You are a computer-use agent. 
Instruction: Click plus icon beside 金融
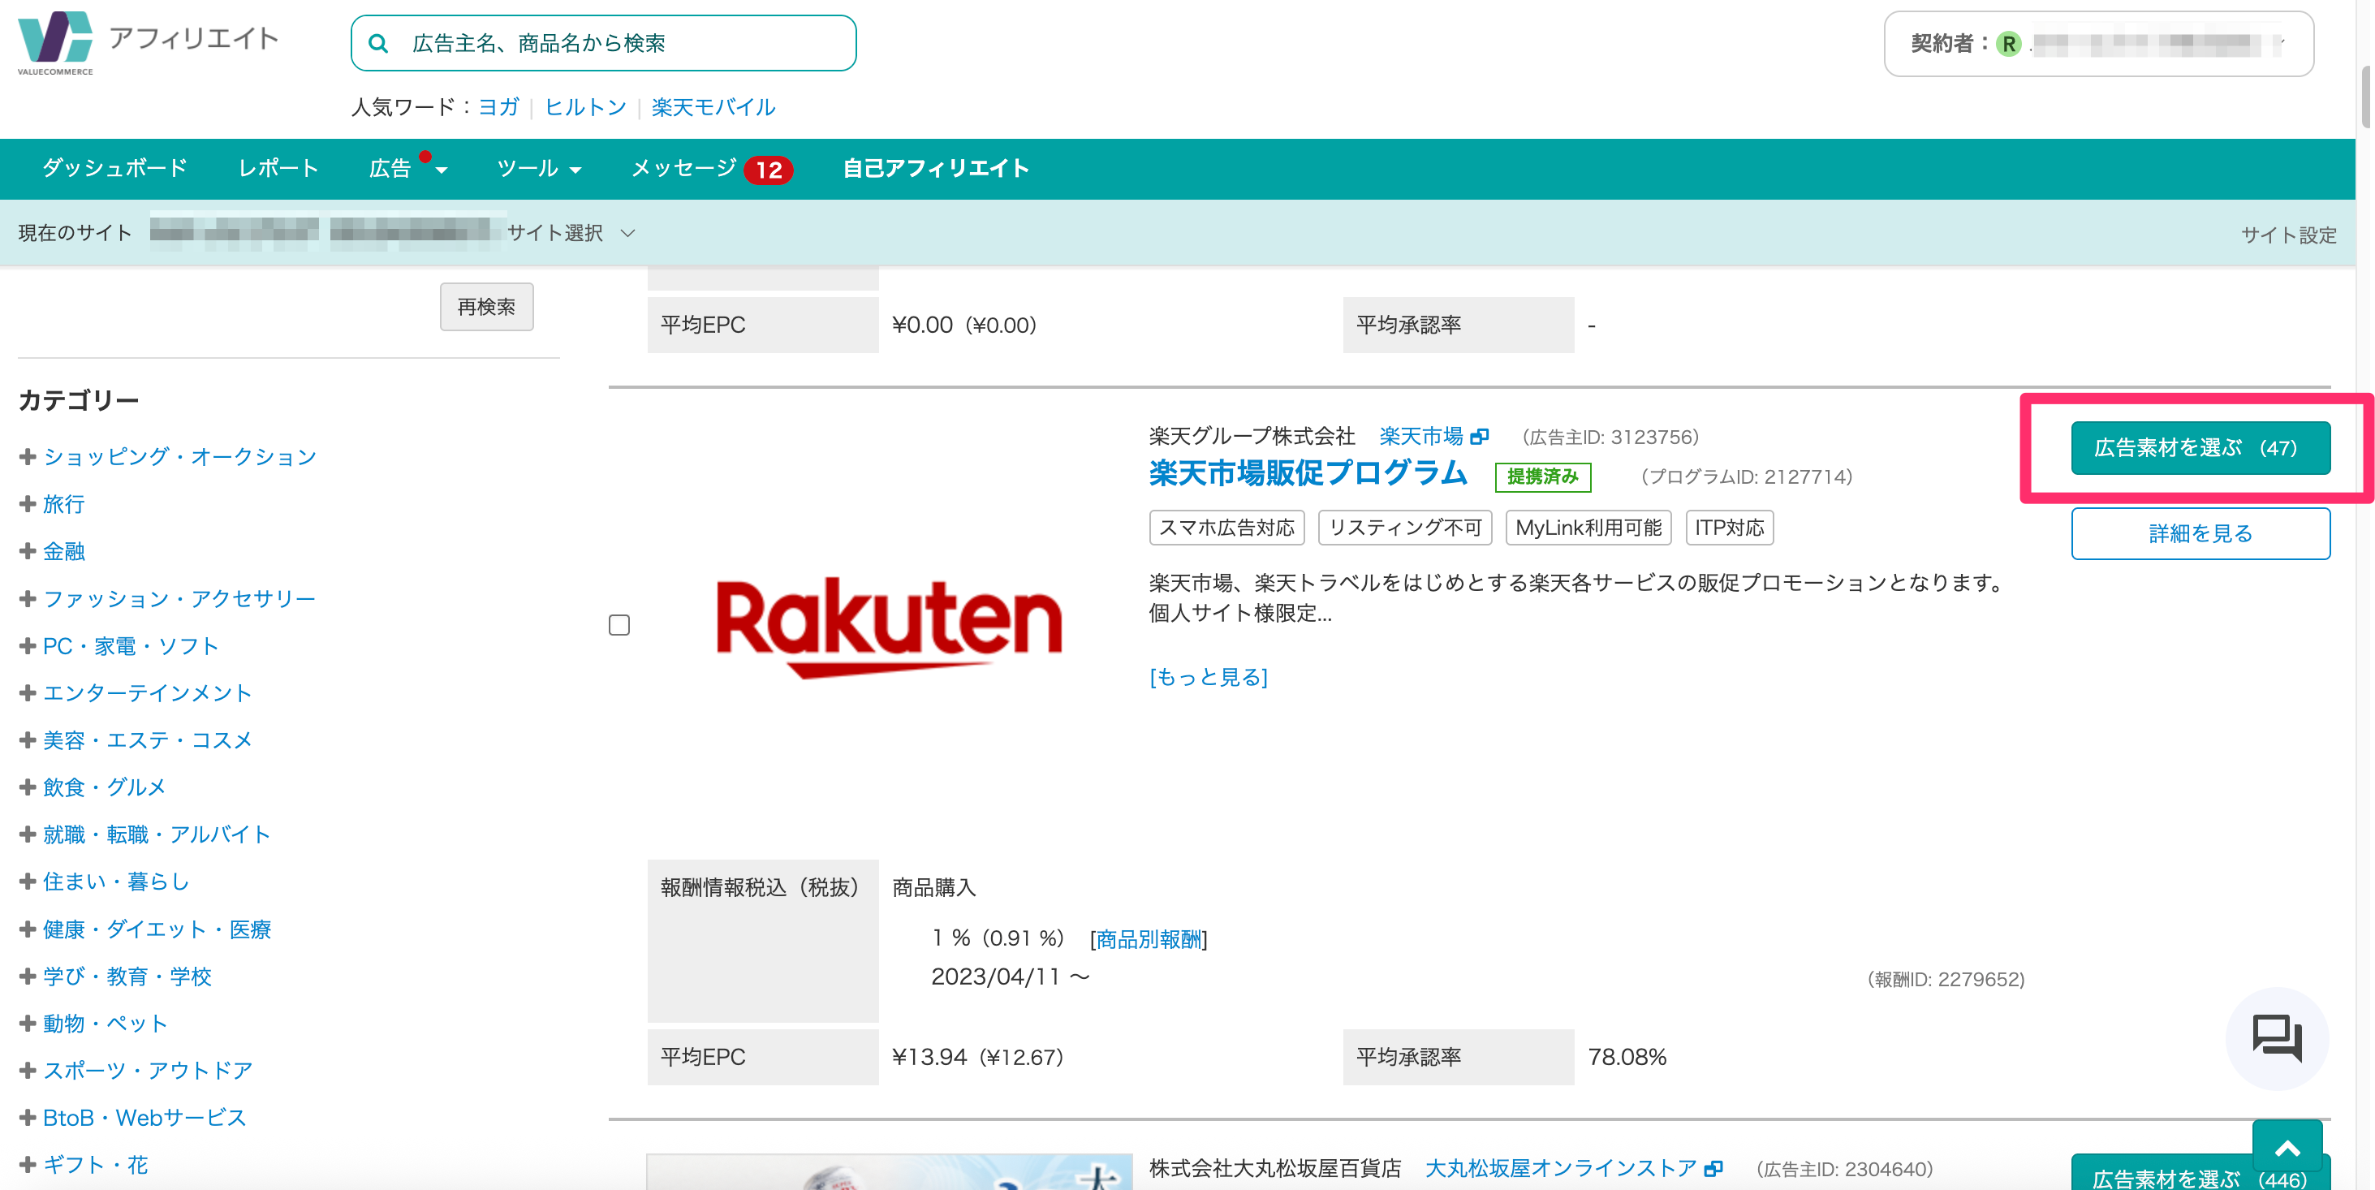click(28, 550)
